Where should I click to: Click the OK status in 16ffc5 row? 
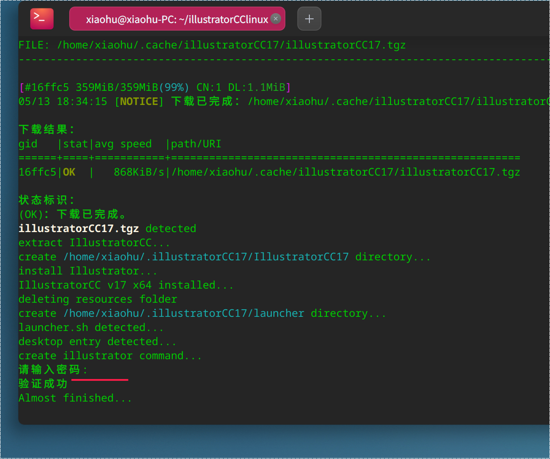[x=69, y=172]
